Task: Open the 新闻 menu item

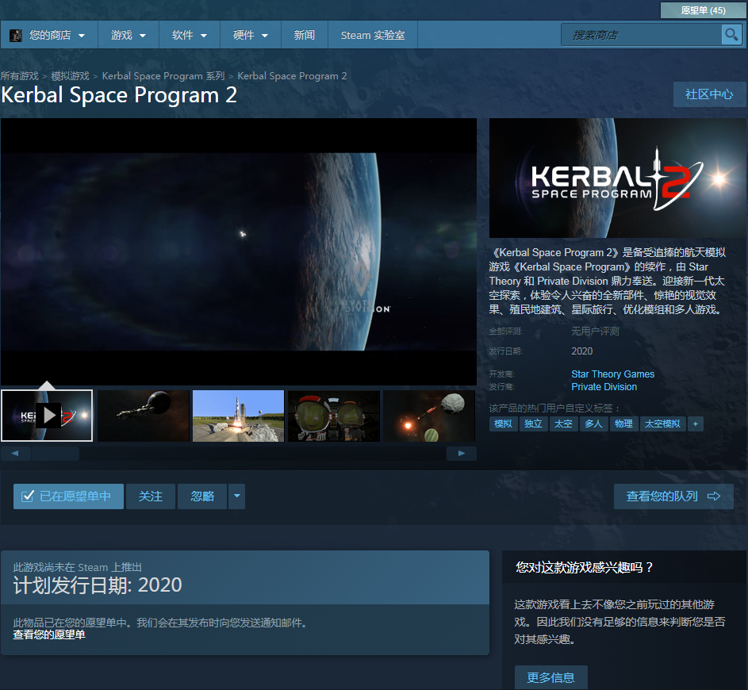Action: click(304, 36)
